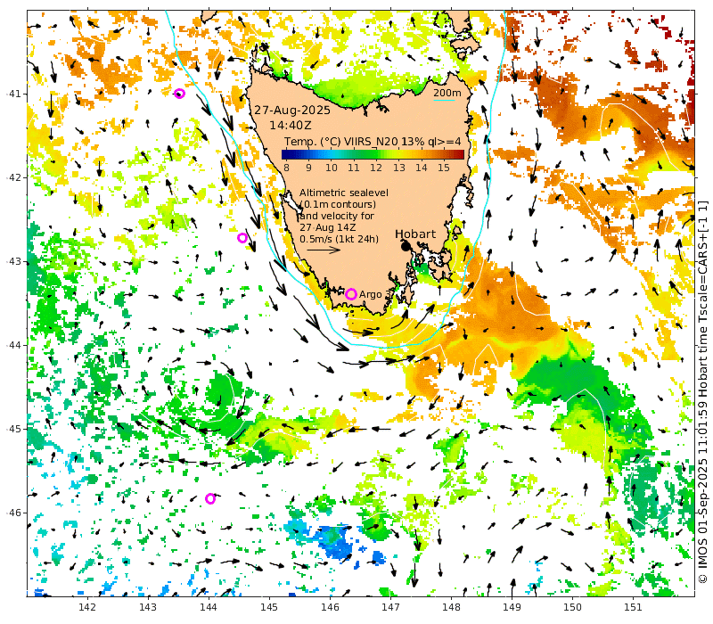Click the "200m" depth contour label
Image resolution: width=713 pixels, height=624 pixels.
coord(447,93)
